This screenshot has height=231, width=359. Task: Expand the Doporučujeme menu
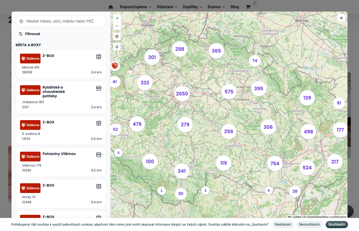135,7
